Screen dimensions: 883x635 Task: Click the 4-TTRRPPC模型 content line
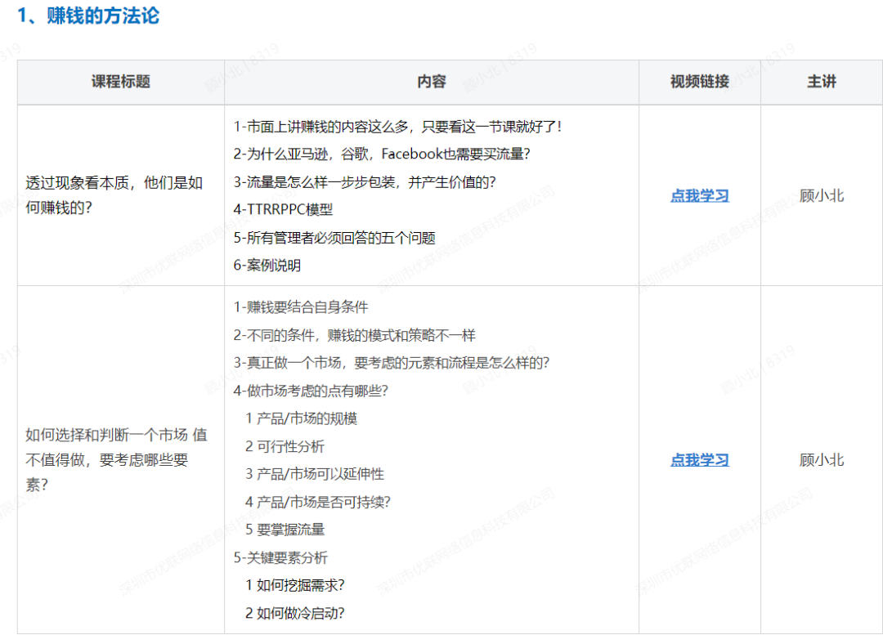283,209
